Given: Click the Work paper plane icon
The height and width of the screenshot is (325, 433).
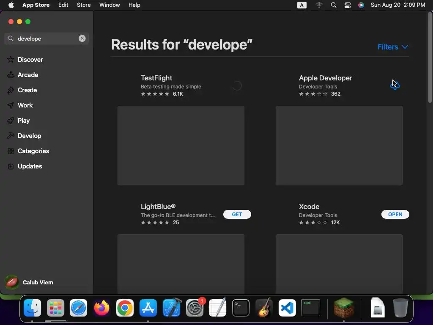Looking at the screenshot, I should click(x=11, y=105).
